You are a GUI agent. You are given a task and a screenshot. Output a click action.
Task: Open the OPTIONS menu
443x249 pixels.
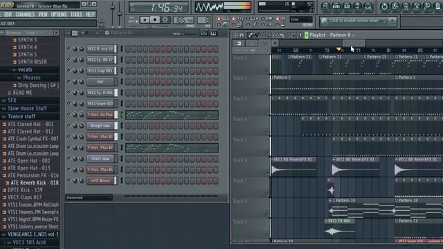pyautogui.click(x=59, y=15)
